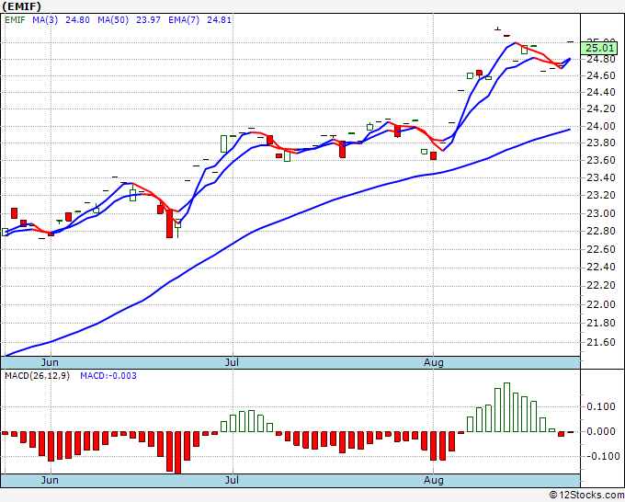Viewport: 625px width, 502px height.
Task: Click the 24.20 price axis label
Action: click(601, 108)
